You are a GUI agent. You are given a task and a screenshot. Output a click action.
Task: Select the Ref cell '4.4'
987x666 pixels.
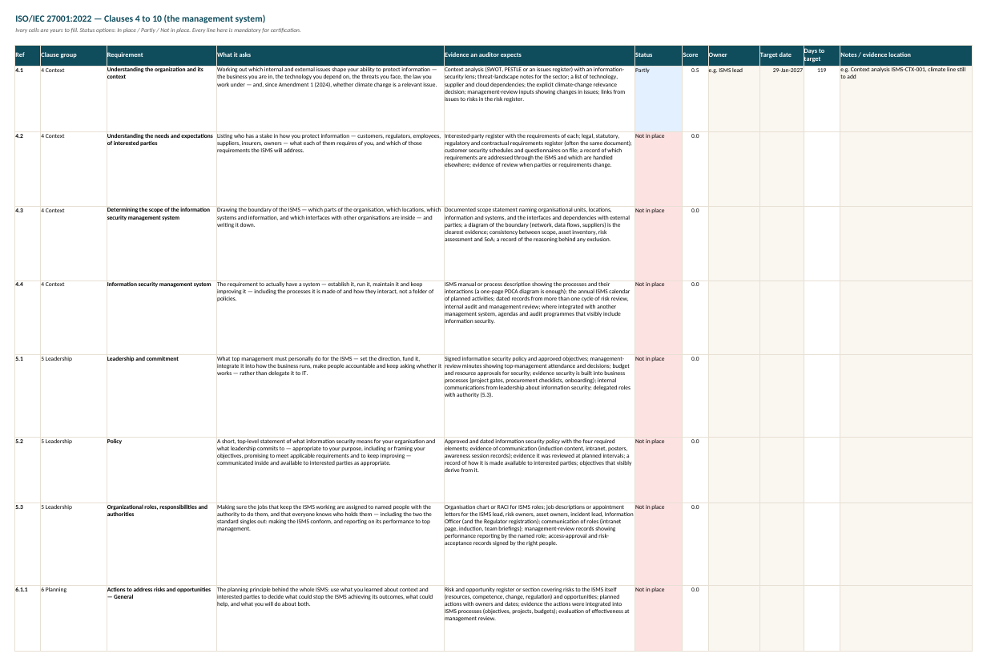(x=27, y=316)
